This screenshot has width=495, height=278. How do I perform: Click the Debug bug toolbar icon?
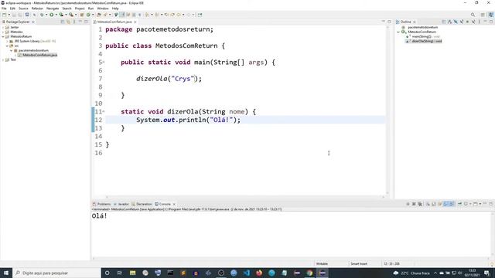tap(41, 15)
